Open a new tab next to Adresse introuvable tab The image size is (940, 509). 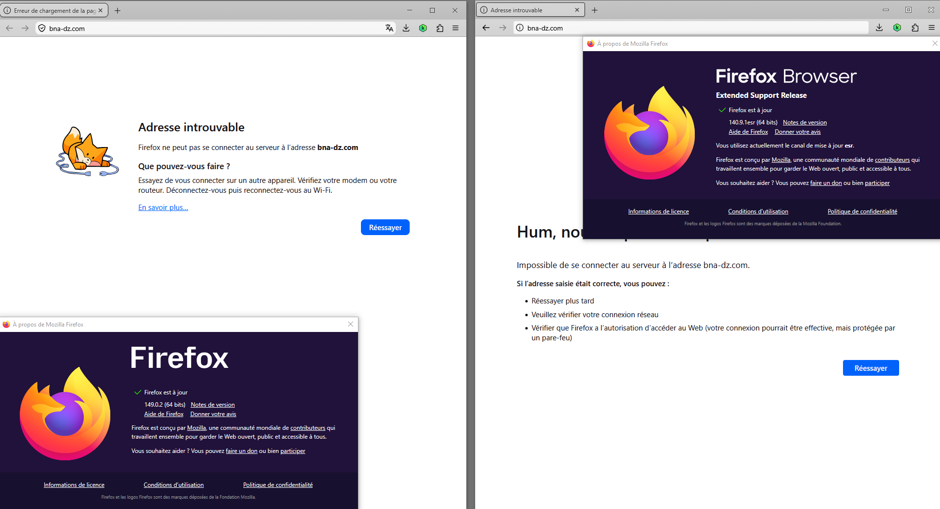(x=594, y=10)
